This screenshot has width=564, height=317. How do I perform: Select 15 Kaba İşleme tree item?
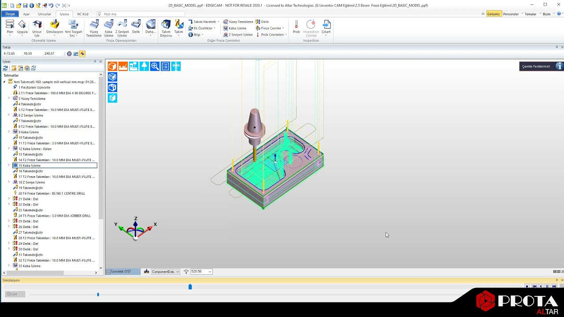click(55, 166)
